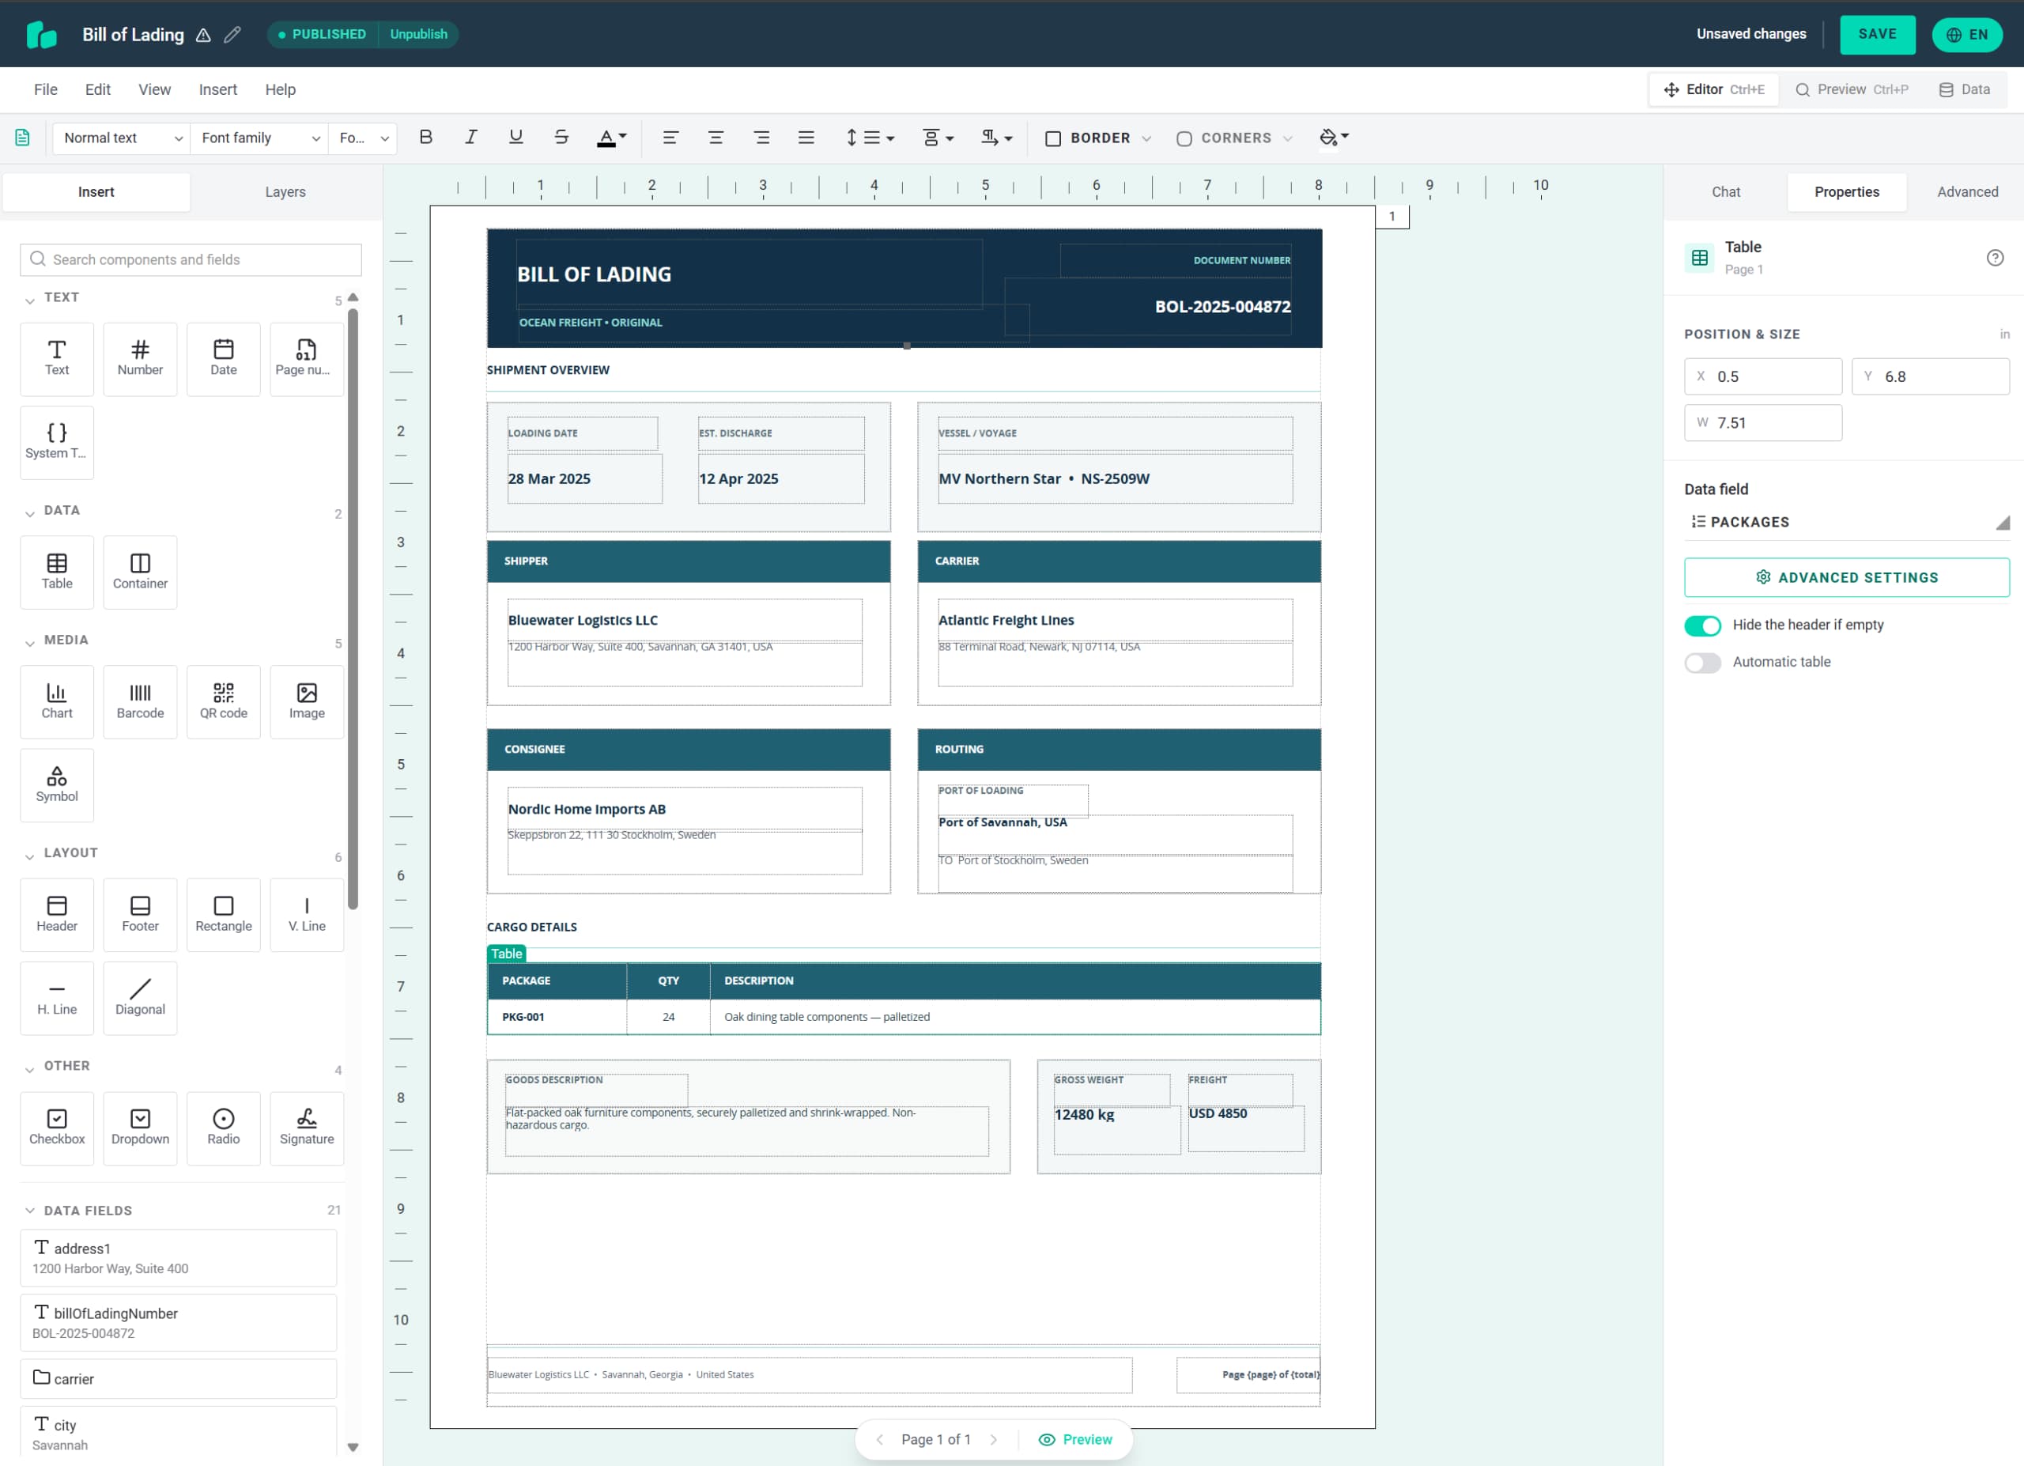
Task: Insert a Radio component
Action: pyautogui.click(x=223, y=1128)
